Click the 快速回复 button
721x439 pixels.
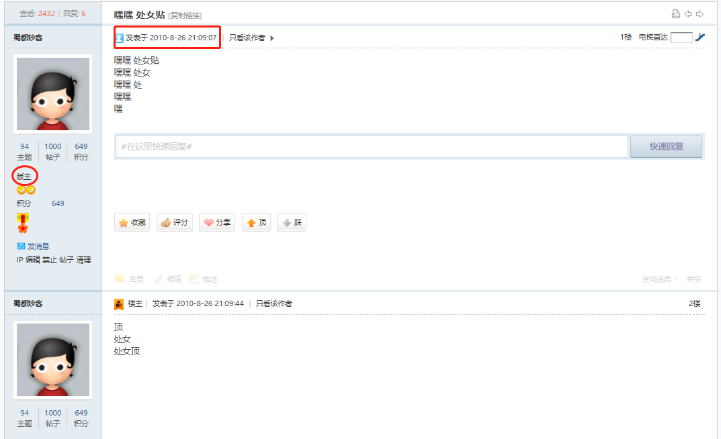coord(667,146)
